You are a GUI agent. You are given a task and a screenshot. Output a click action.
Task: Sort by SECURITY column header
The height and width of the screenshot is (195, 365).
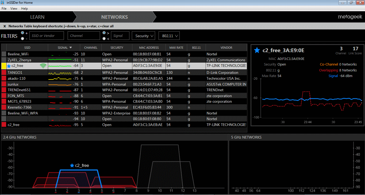117,48
